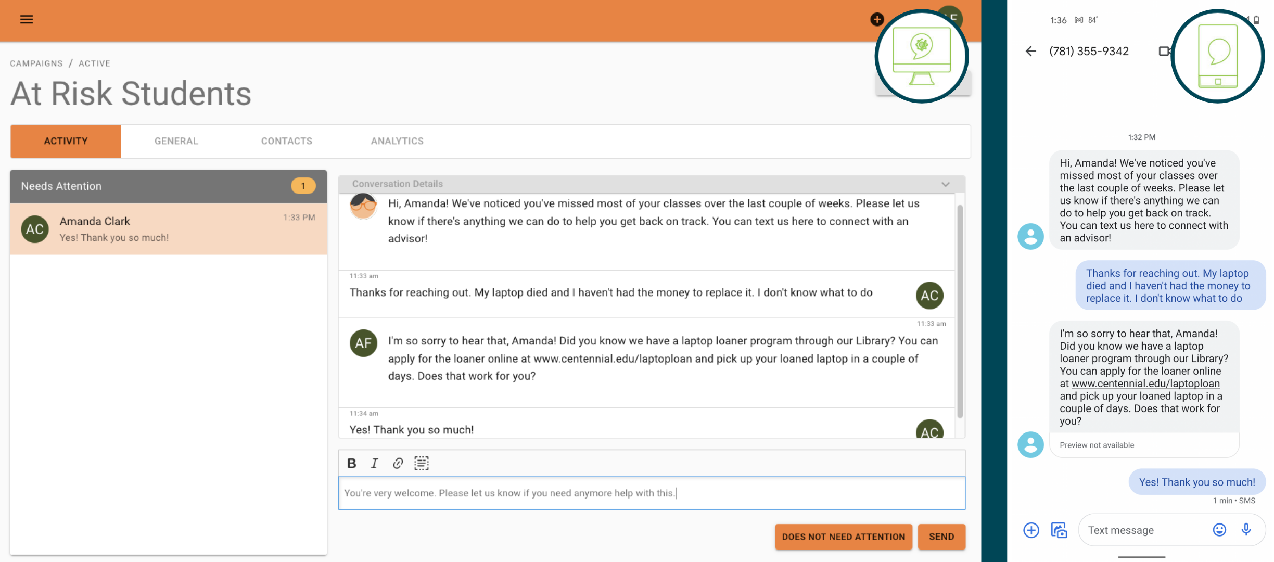Open attachment options with the plus icon
The width and height of the screenshot is (1274, 562).
[1031, 530]
